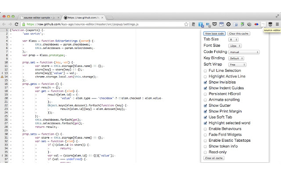Image resolution: width=281 pixels, height=175 pixels.
Task: Click the 'Clear this cache' button
Action: point(239,34)
